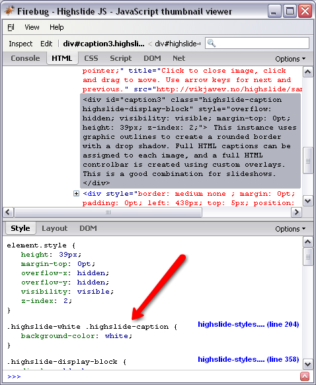Expand the div style border node
Screen dimensions: 316x385
[x=76, y=193]
